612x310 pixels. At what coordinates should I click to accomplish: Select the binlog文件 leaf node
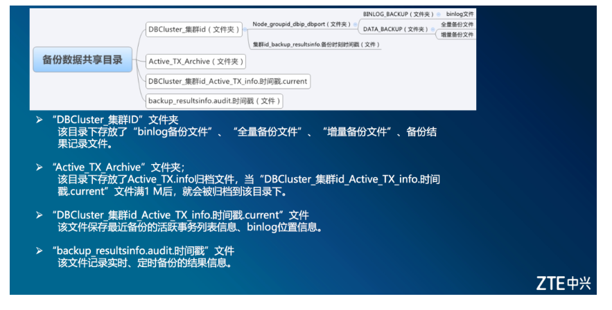pyautogui.click(x=460, y=14)
